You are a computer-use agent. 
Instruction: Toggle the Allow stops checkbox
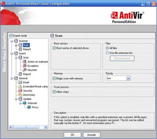(x=54, y=92)
